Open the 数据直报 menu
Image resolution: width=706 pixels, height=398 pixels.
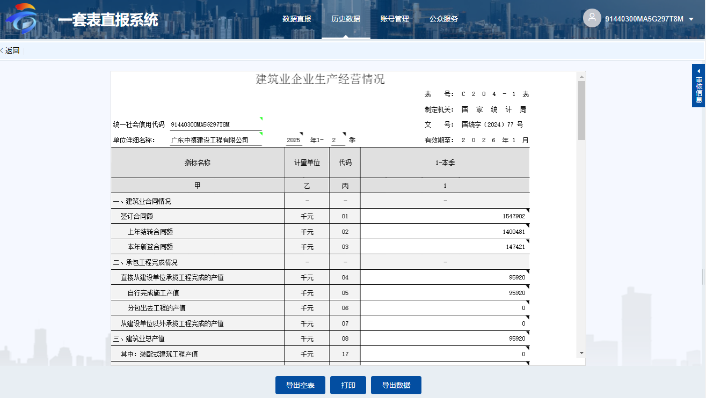point(296,19)
